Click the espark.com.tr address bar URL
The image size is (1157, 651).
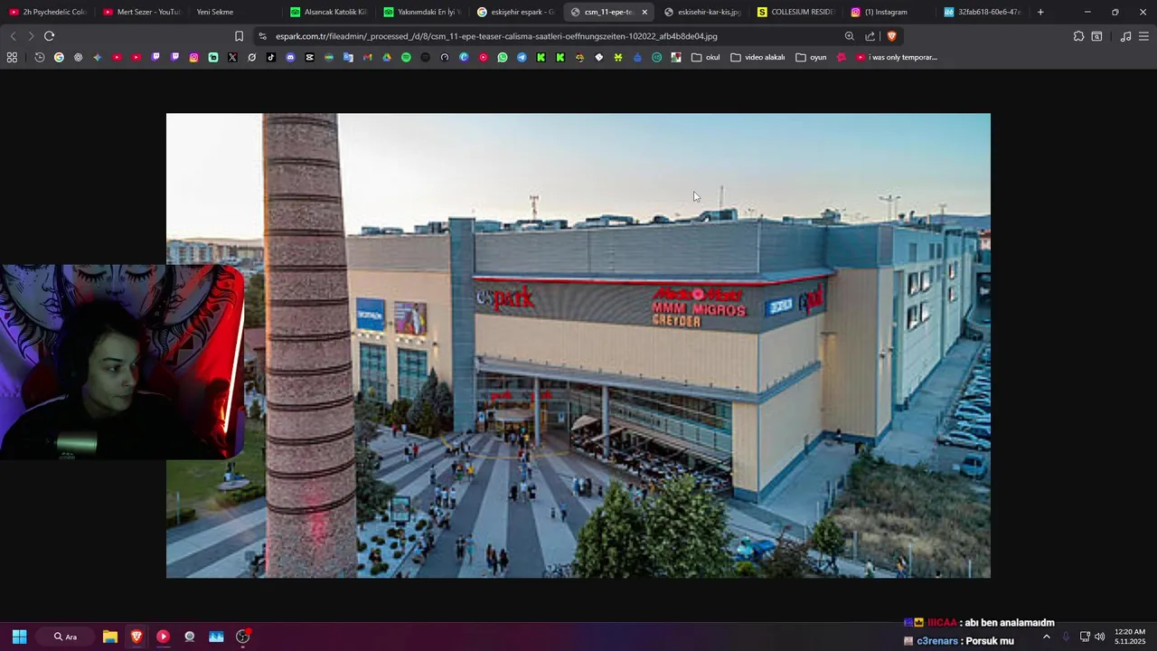pos(496,36)
